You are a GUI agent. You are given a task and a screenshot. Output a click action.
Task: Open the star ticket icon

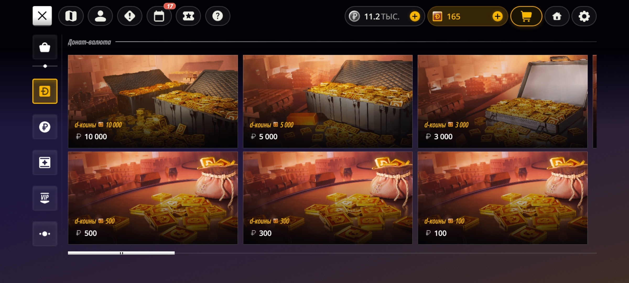[x=188, y=16]
